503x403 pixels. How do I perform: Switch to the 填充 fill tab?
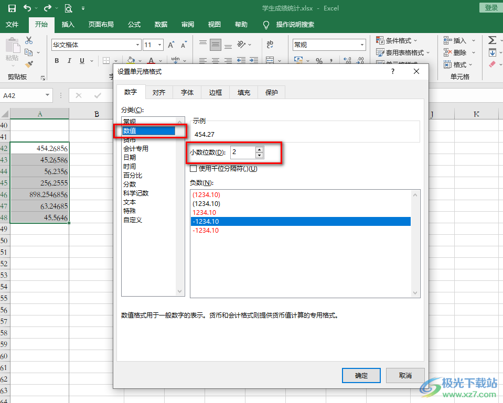tap(243, 93)
